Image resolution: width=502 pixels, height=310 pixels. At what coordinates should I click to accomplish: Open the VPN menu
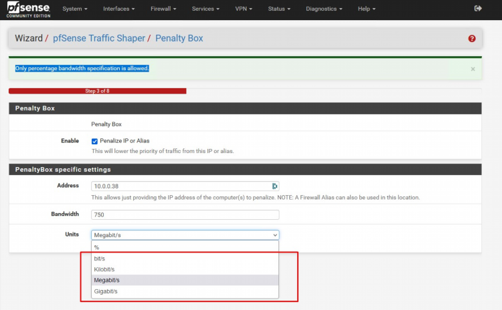pyautogui.click(x=244, y=9)
